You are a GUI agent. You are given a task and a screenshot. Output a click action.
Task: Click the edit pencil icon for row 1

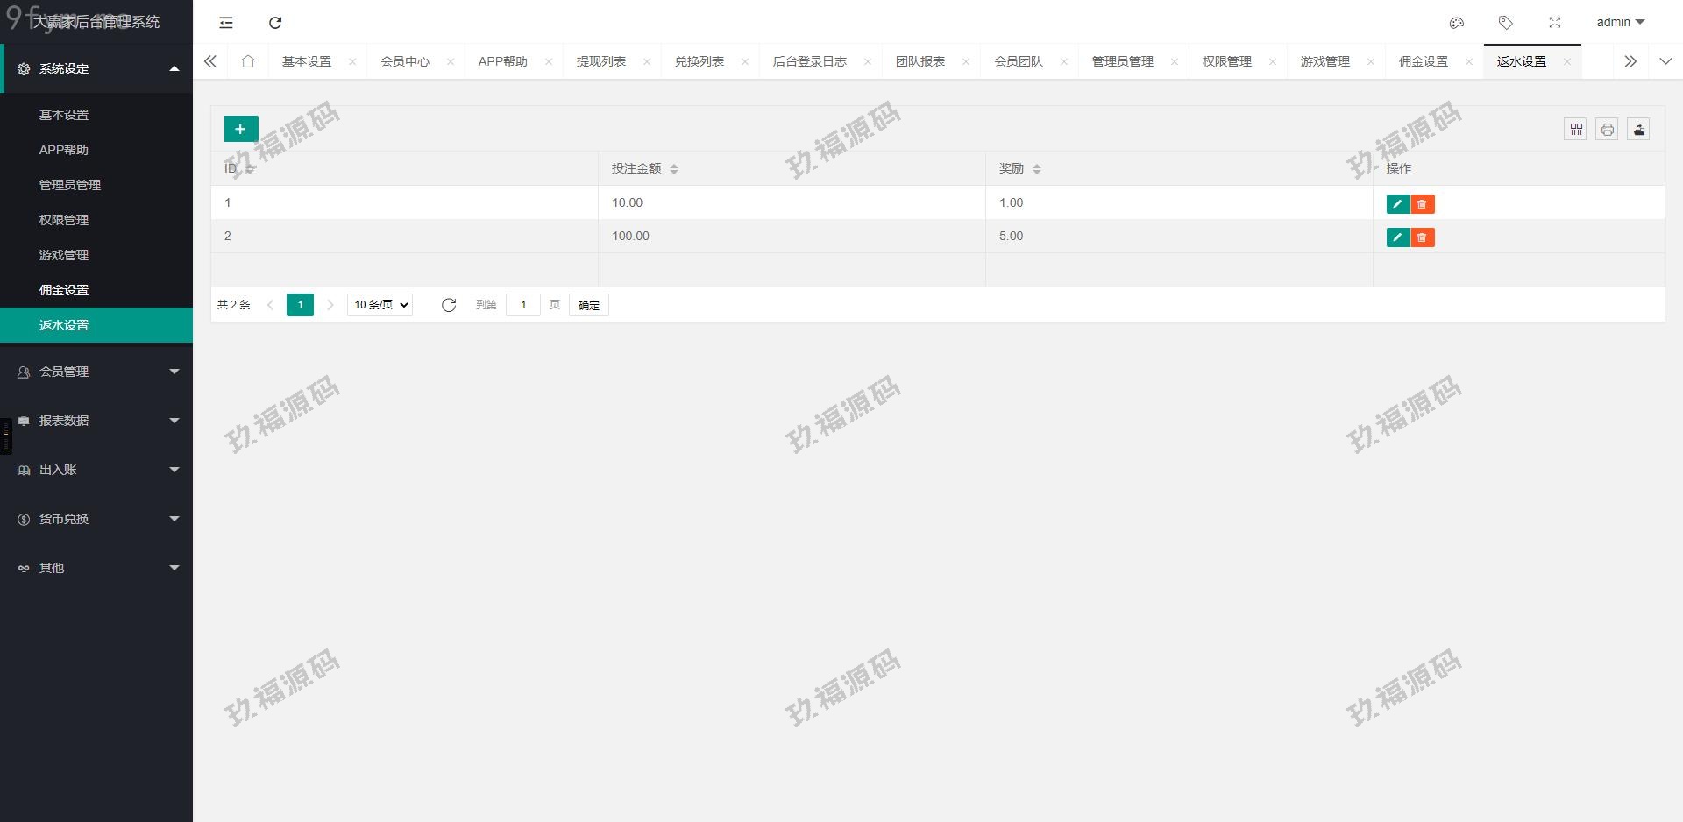(1397, 204)
